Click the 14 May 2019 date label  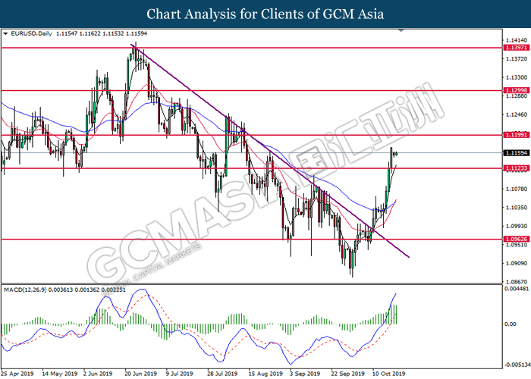(x=60, y=374)
